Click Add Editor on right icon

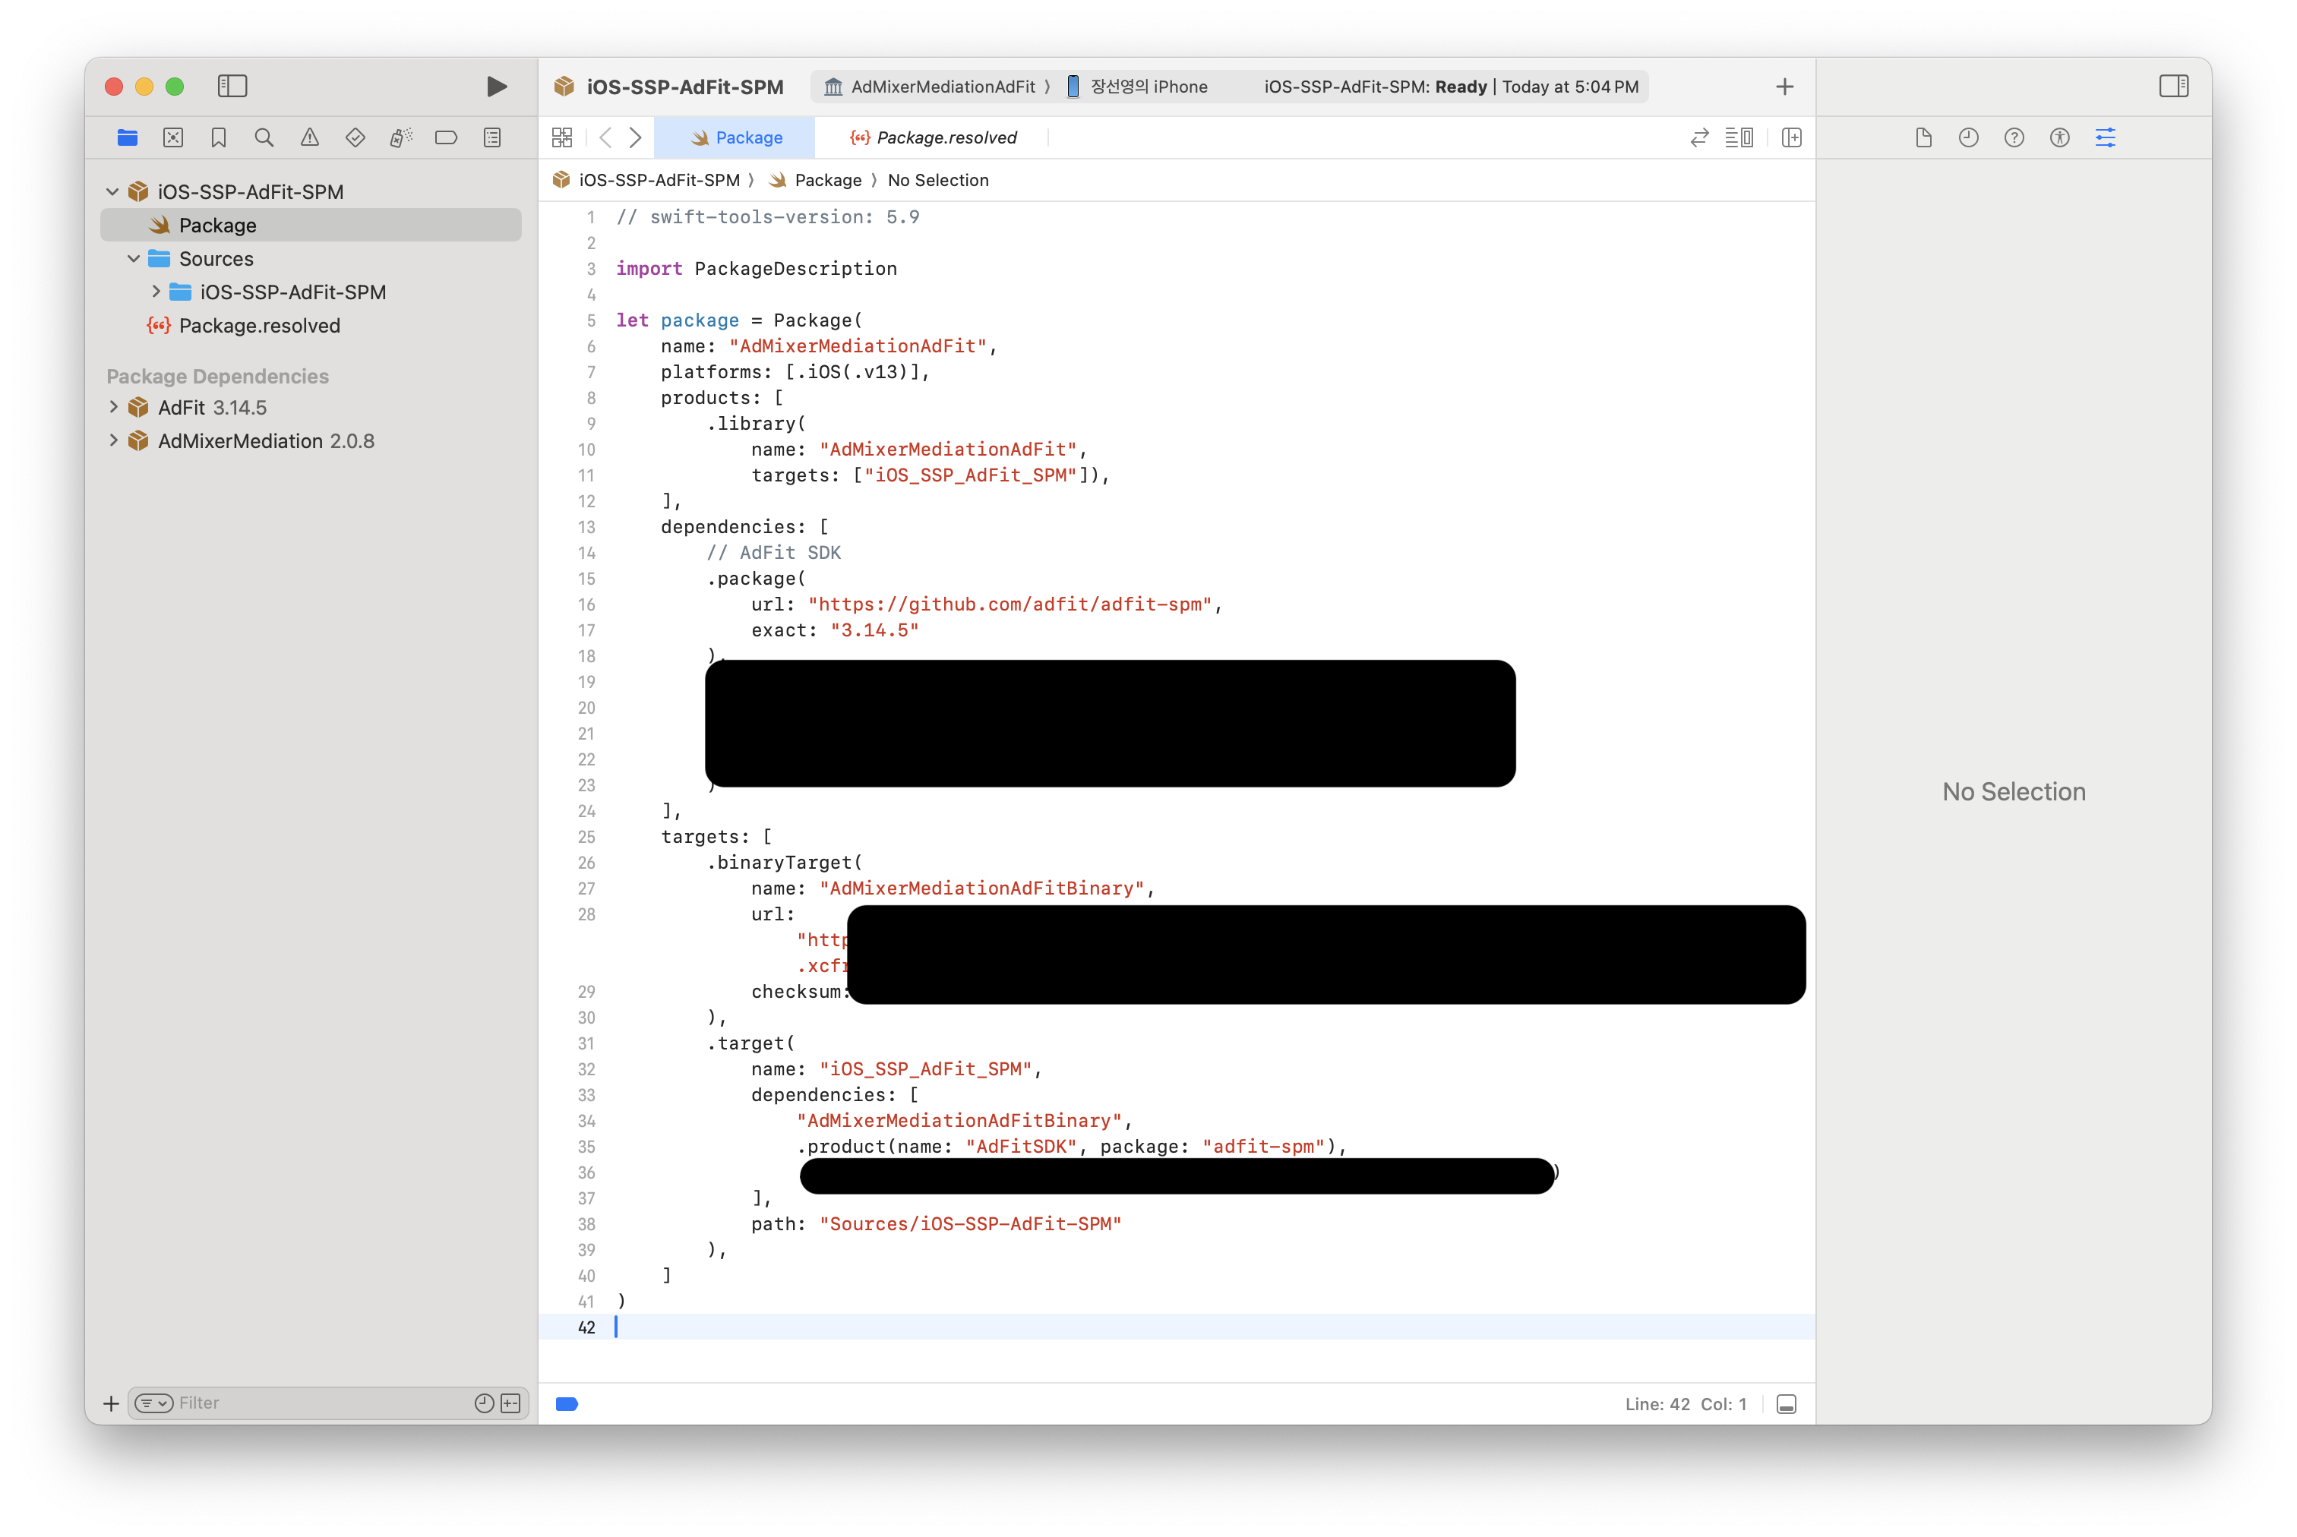pos(1791,137)
